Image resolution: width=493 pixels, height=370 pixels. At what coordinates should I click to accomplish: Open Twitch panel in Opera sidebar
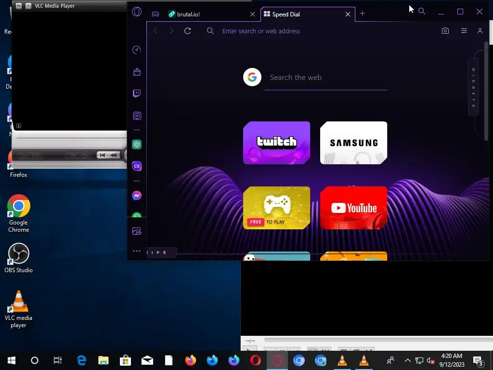click(x=137, y=93)
